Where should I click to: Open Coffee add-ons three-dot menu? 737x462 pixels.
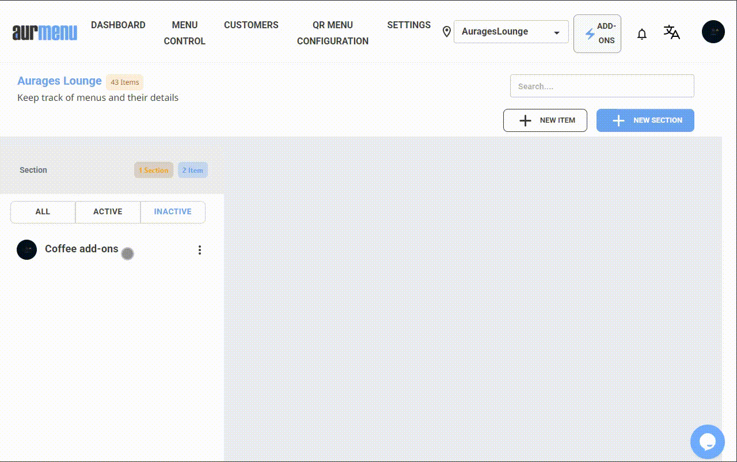pyautogui.click(x=200, y=250)
